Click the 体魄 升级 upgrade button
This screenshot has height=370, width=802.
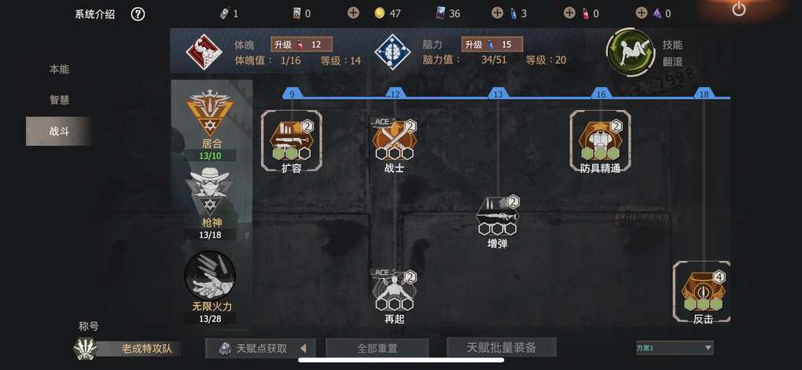[301, 45]
